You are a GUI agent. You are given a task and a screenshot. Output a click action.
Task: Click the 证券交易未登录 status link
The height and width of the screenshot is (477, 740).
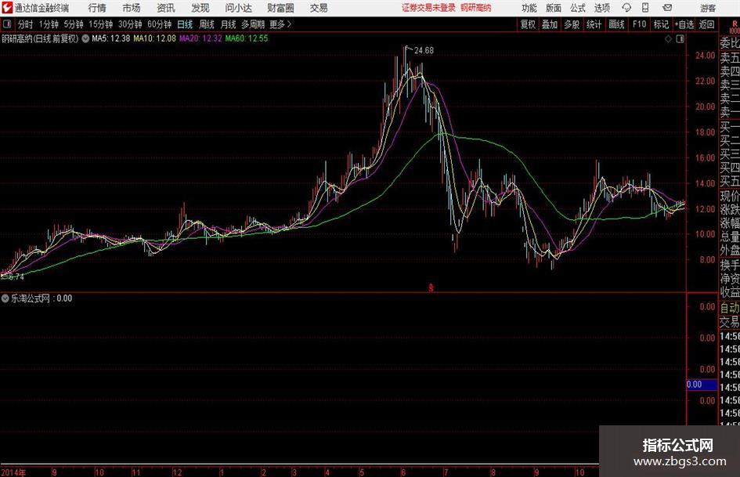click(428, 8)
